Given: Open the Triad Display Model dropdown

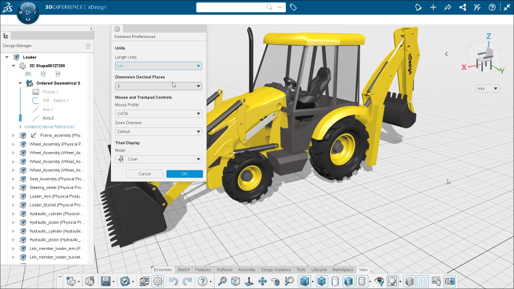Looking at the screenshot, I should tap(158, 159).
